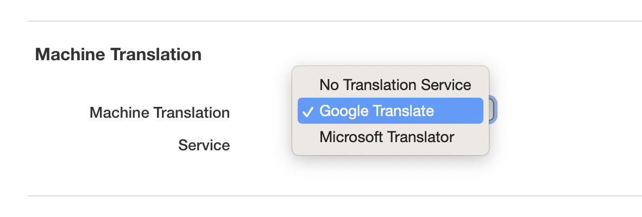This screenshot has width=642, height=217.
Task: Click the tick icon on the selected item
Action: (x=308, y=111)
